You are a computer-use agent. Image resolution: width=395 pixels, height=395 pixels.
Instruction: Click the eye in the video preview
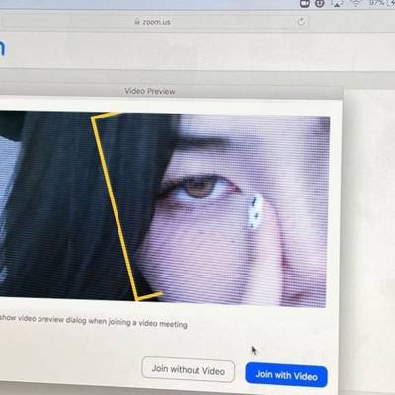[199, 188]
